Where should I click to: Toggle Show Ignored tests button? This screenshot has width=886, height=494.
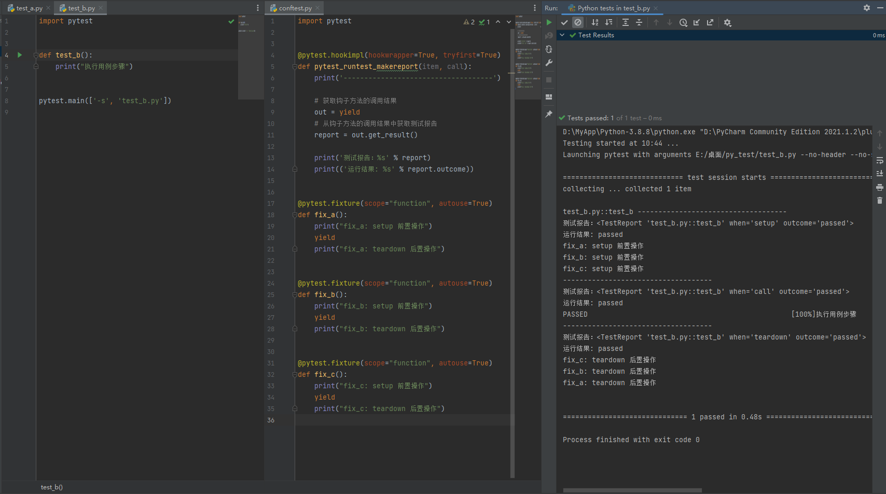tap(578, 22)
